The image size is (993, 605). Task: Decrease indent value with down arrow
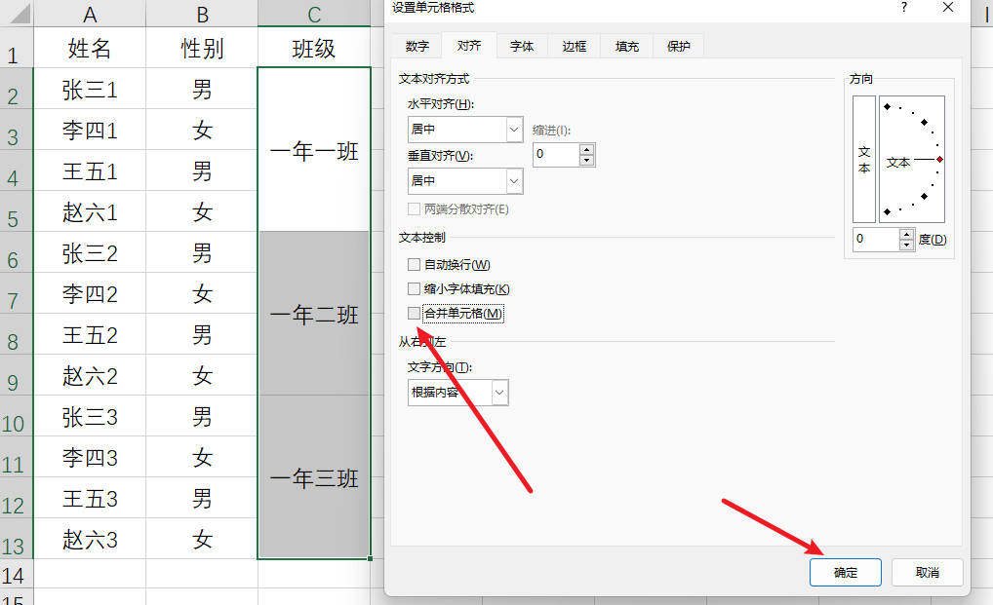coord(586,160)
